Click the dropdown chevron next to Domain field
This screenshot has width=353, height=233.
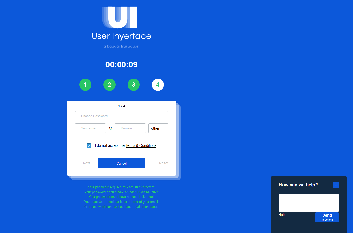coord(165,128)
